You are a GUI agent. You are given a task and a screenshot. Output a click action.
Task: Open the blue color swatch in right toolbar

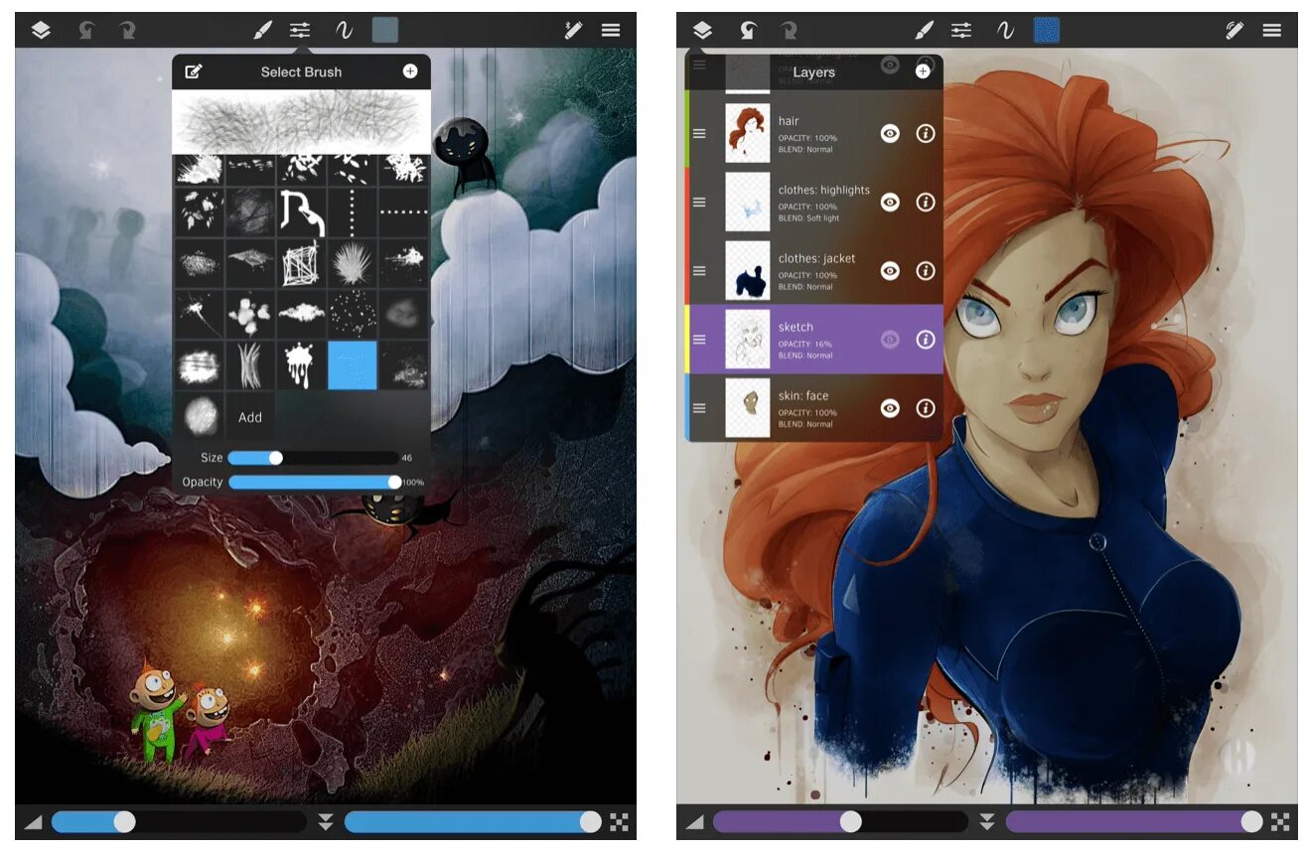(1047, 30)
